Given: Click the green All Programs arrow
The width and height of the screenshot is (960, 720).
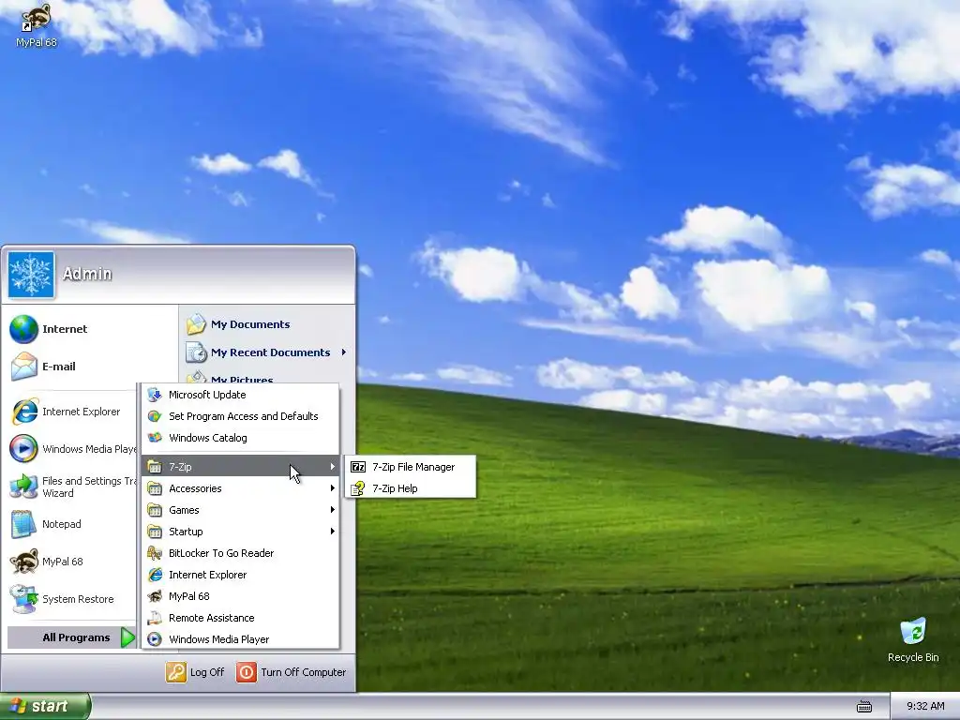Looking at the screenshot, I should pos(127,637).
